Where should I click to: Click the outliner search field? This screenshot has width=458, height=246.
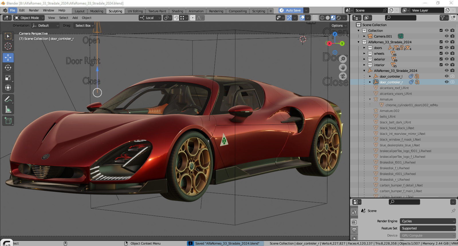click(400, 18)
